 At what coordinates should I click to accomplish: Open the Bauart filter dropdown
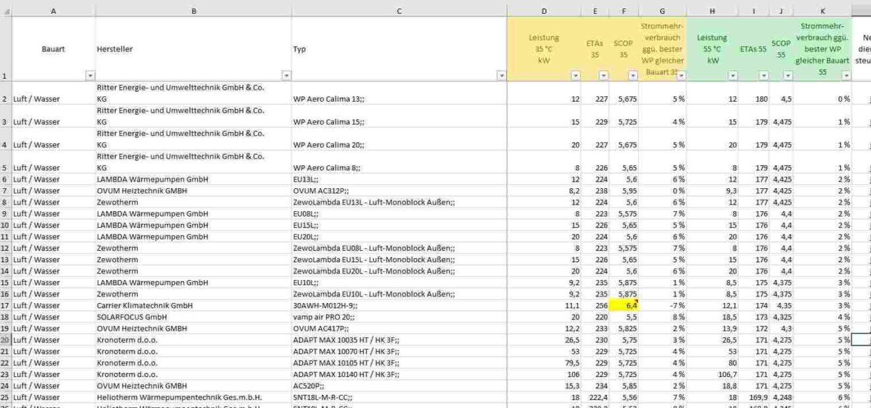90,76
